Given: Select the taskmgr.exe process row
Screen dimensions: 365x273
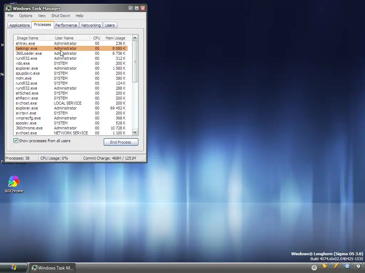Looking at the screenshot, I should pos(71,48).
